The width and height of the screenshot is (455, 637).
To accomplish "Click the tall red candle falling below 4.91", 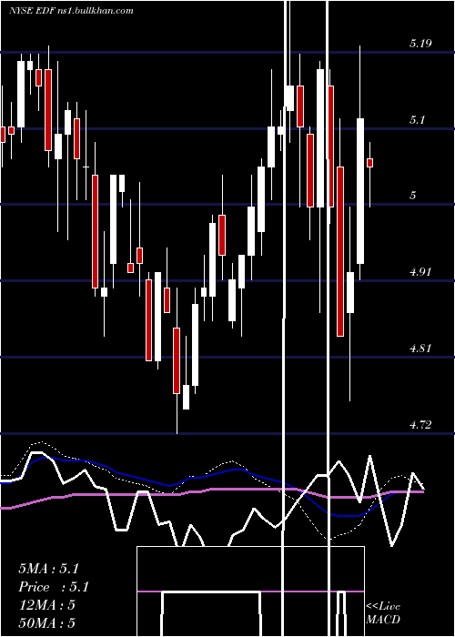I will coord(340,251).
